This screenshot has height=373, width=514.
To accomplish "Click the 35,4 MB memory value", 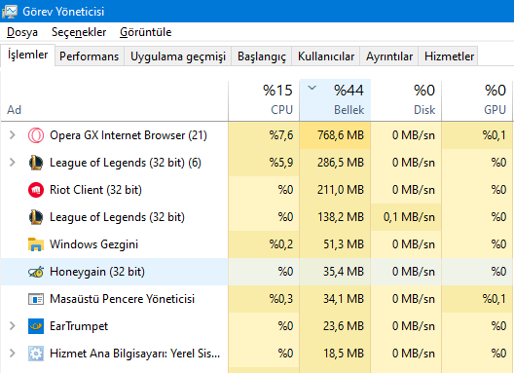I will pyautogui.click(x=344, y=272).
